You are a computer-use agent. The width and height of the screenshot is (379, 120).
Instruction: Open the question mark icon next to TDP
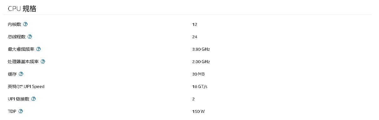20,111
